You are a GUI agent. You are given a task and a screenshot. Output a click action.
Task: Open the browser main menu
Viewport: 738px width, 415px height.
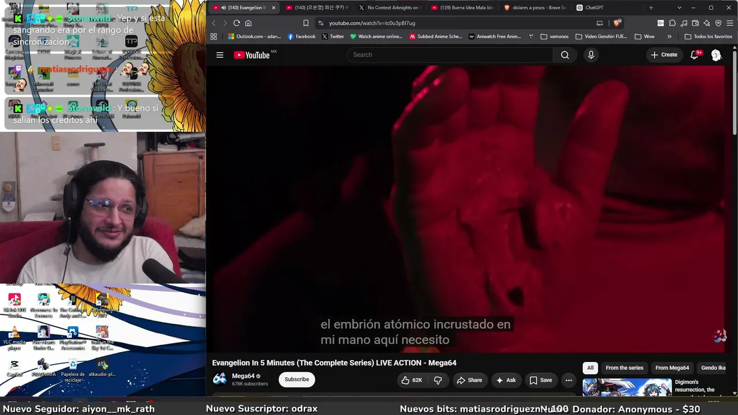(x=730, y=23)
